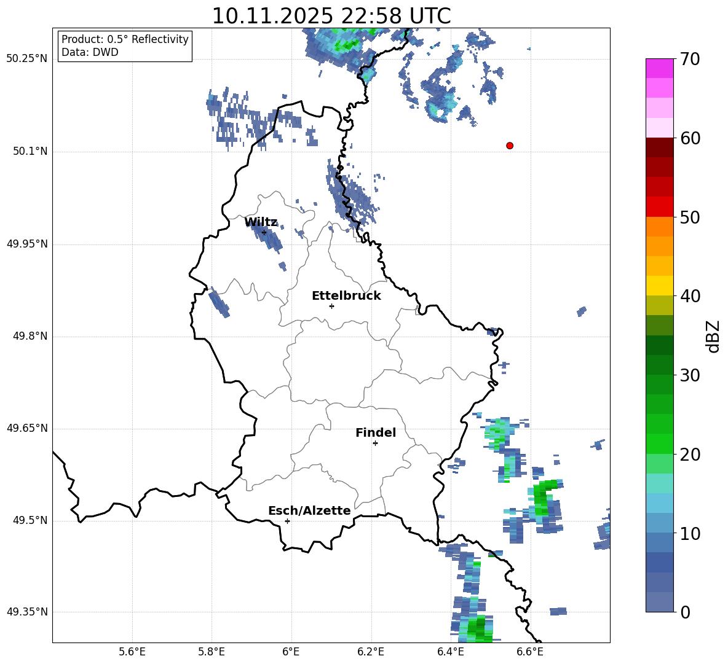Click the 49.8°N latitude label

pos(30,336)
